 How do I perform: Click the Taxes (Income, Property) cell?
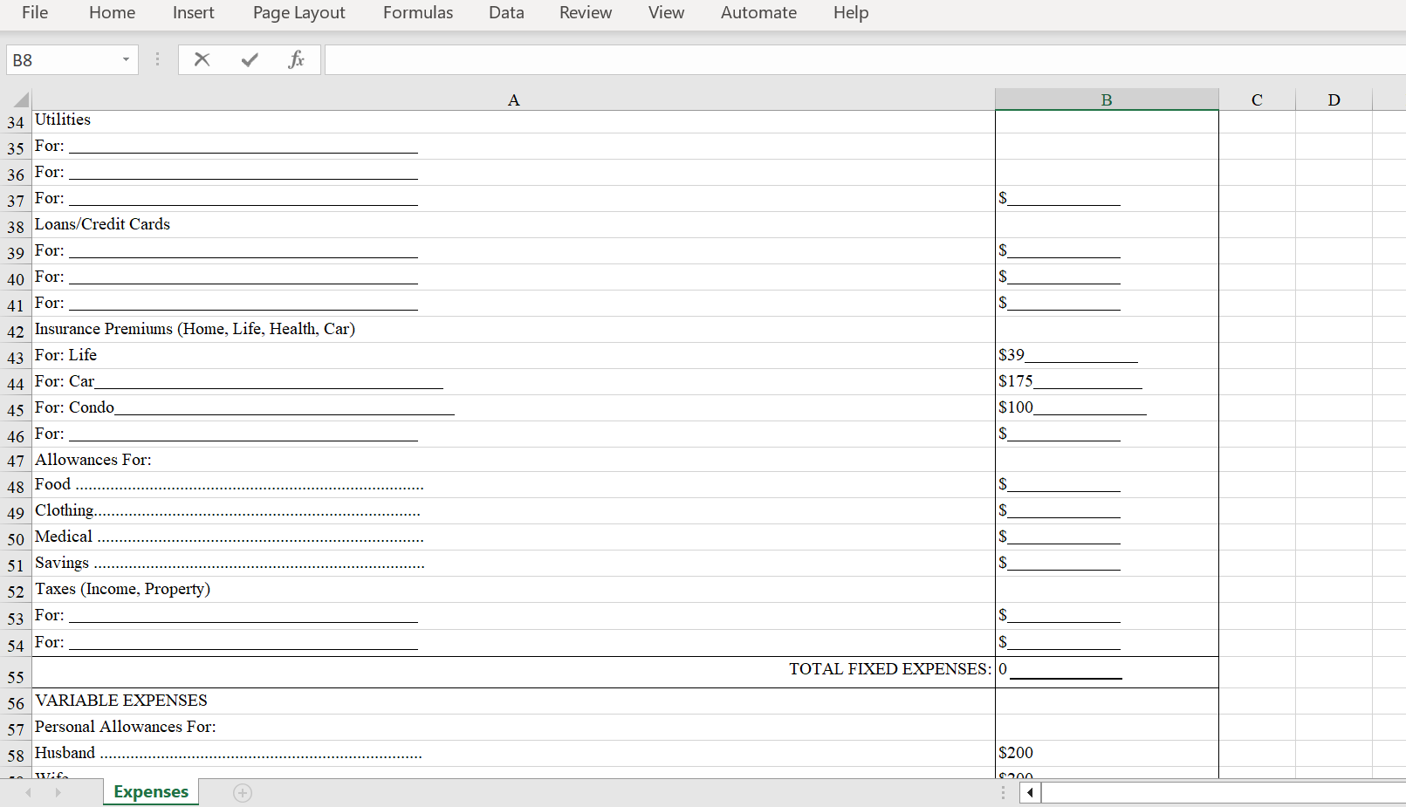513,590
